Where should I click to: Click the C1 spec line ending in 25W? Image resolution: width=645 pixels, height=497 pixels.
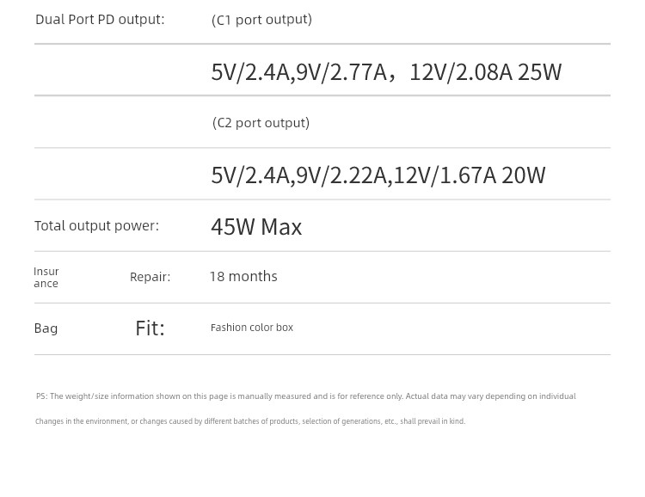coord(386,72)
